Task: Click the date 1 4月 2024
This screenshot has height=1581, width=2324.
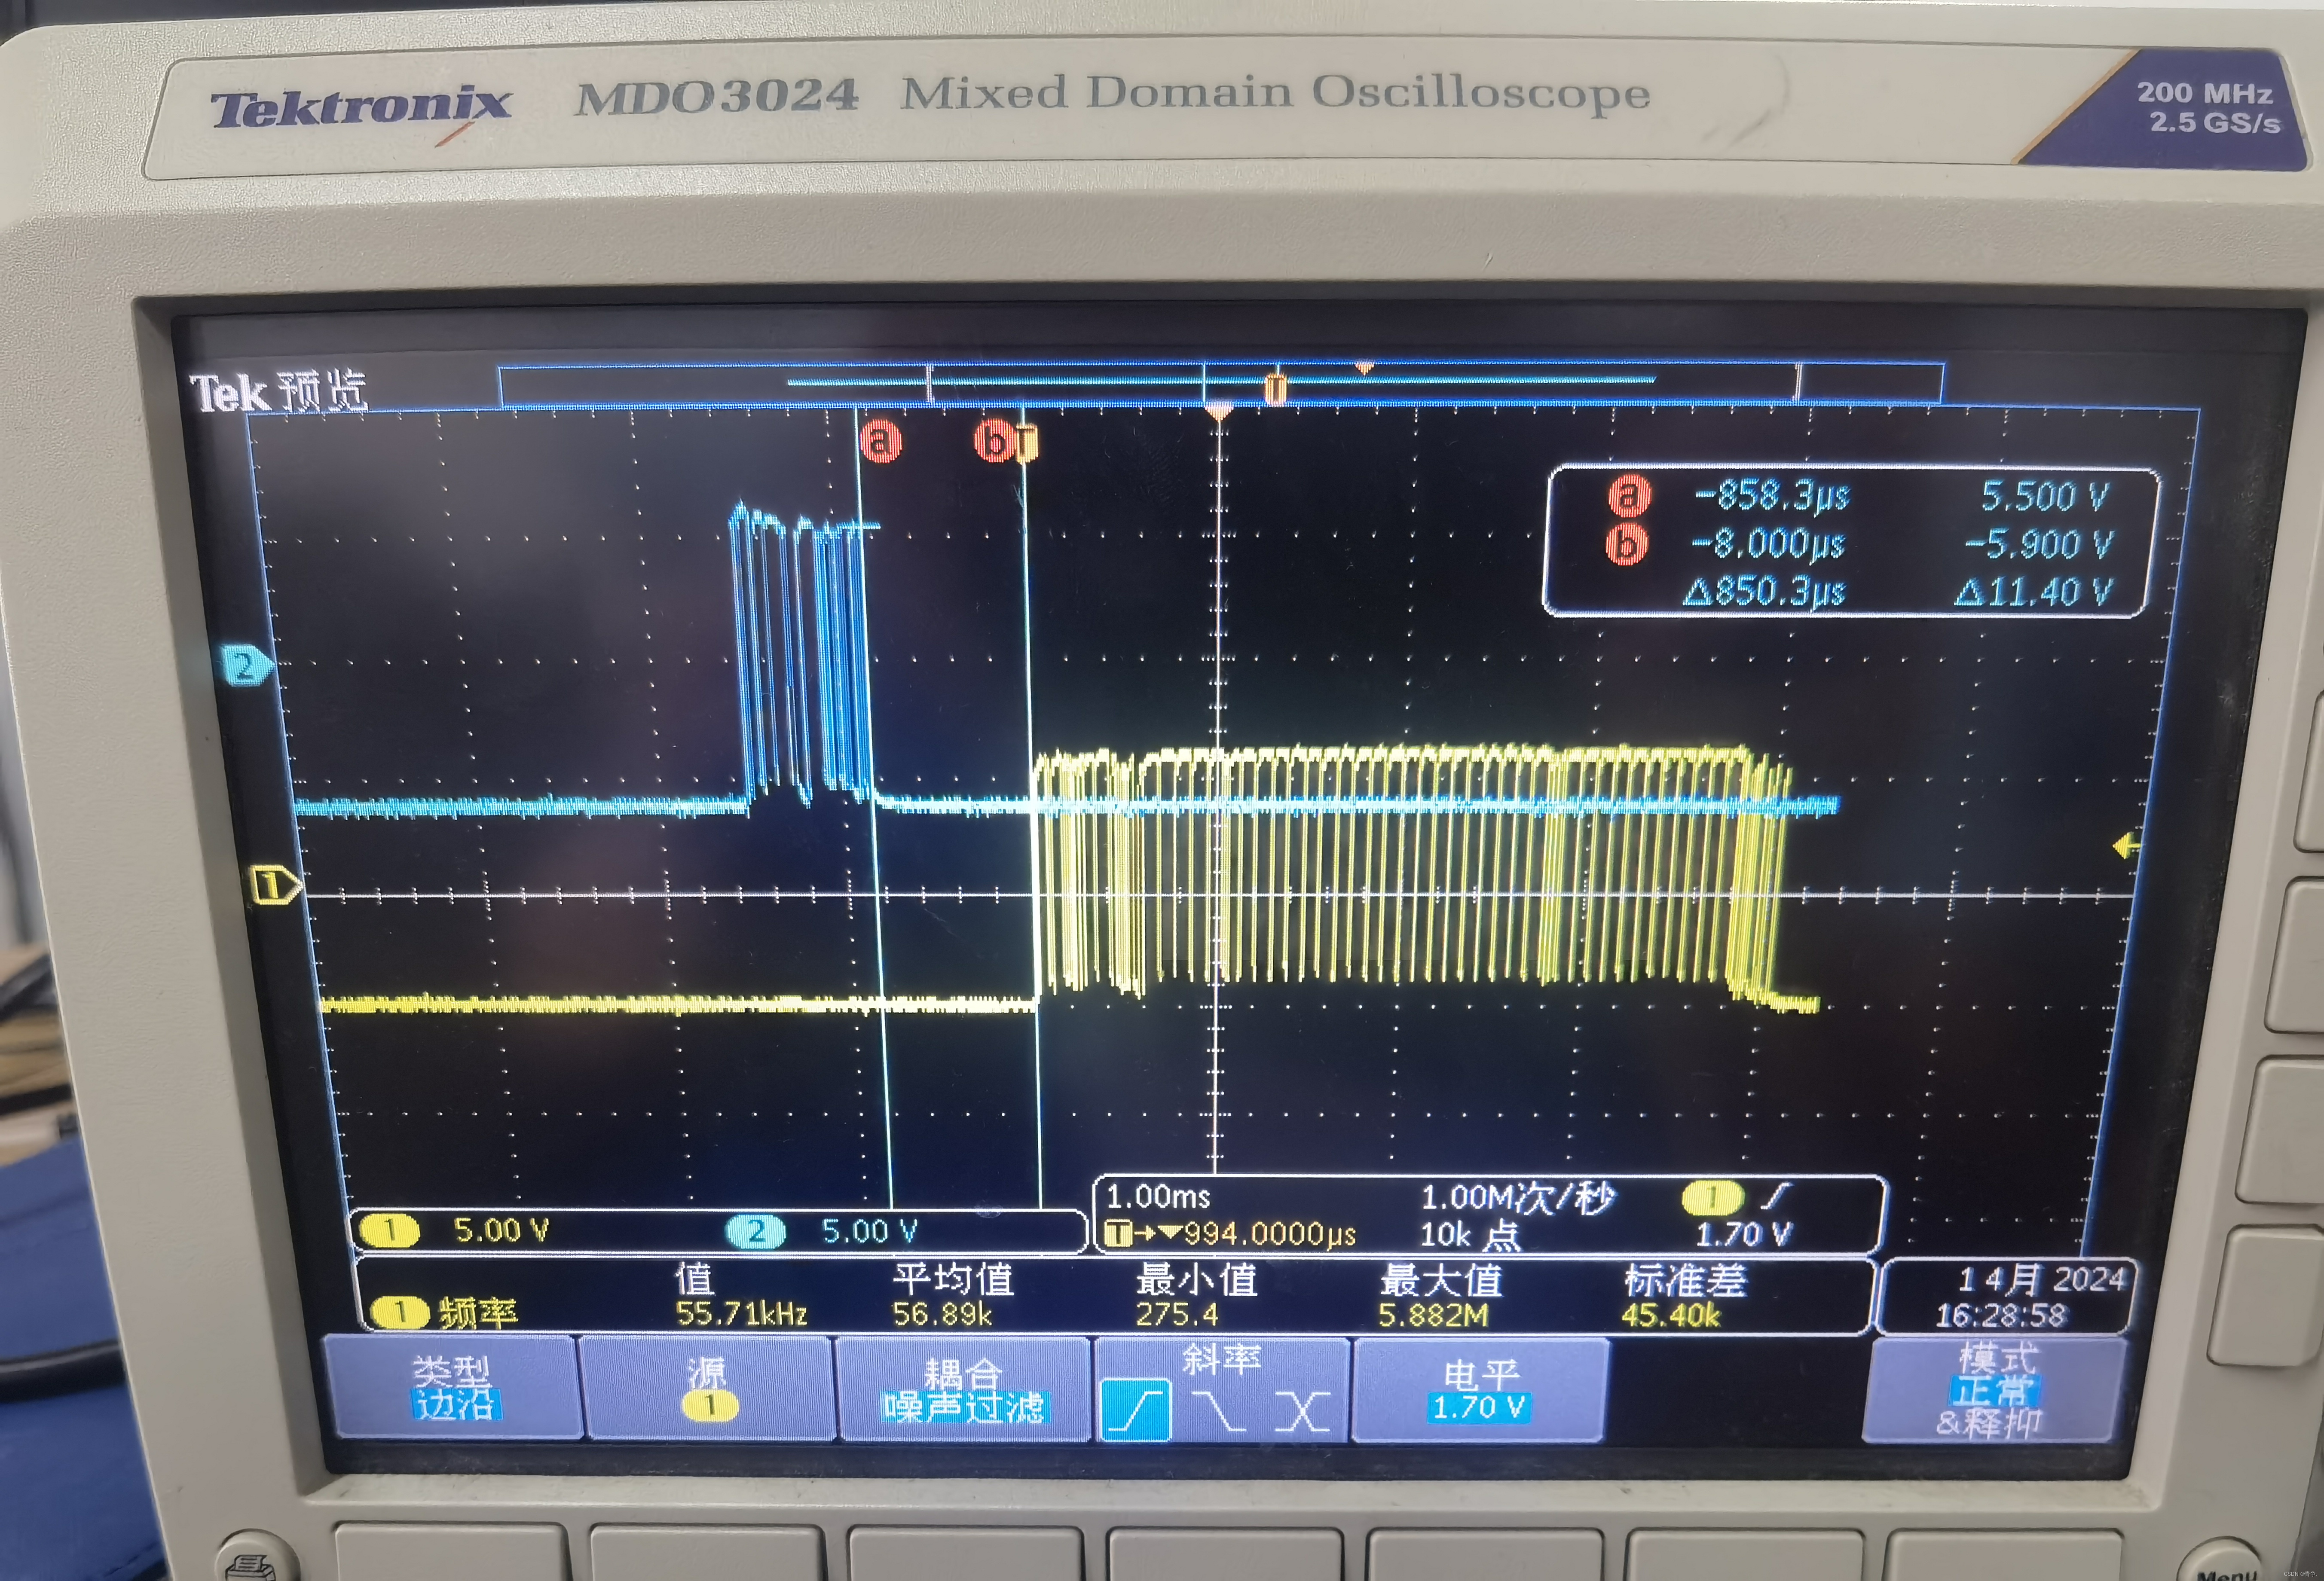Action: pyautogui.click(x=2042, y=1279)
